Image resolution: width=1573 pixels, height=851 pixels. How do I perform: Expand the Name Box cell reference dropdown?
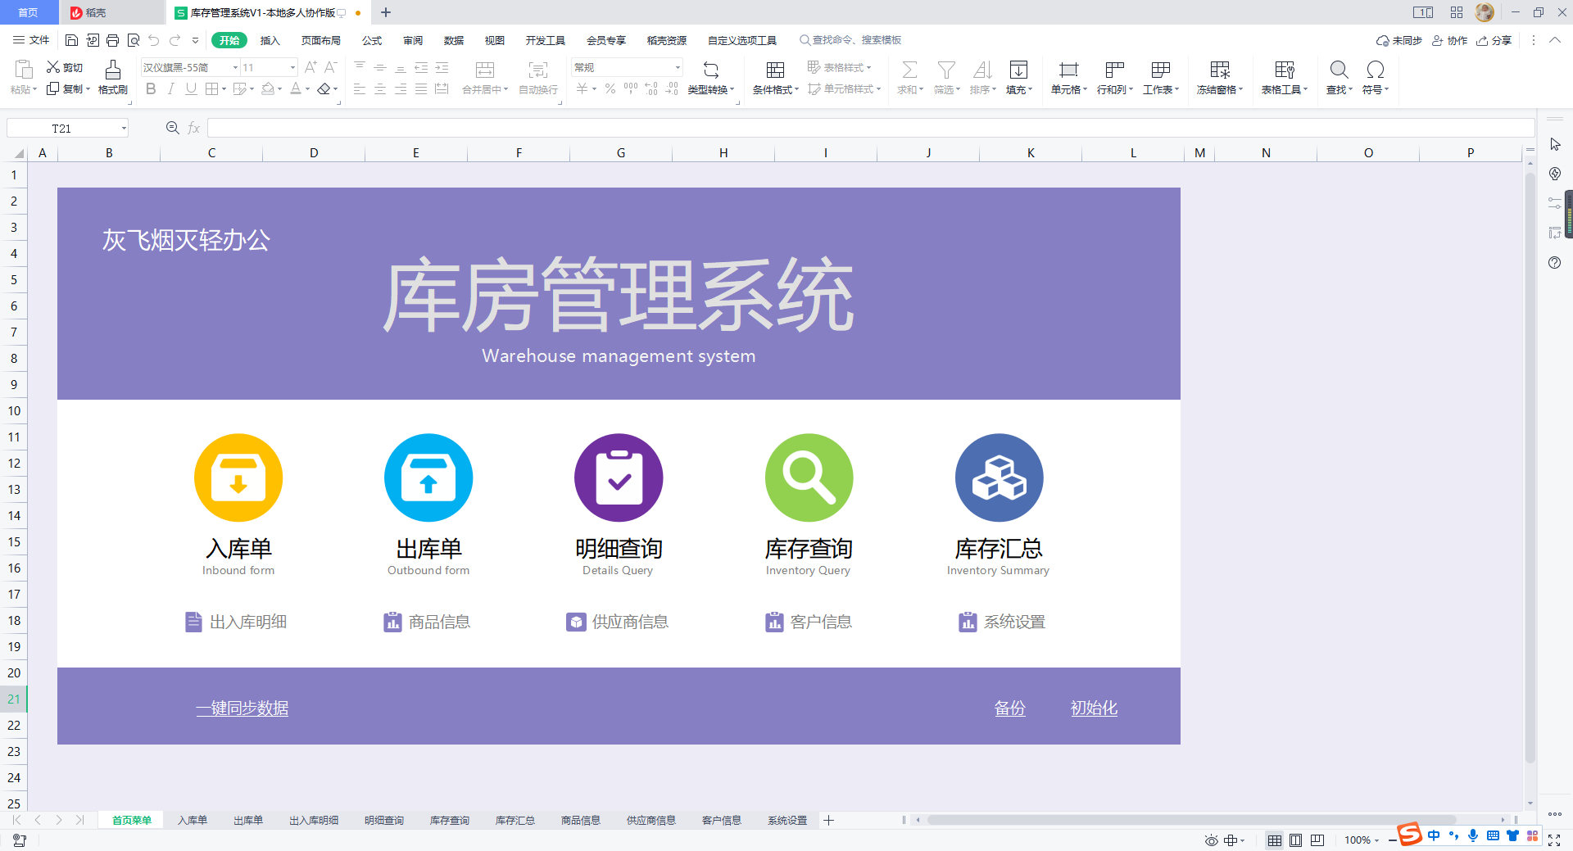(x=124, y=129)
